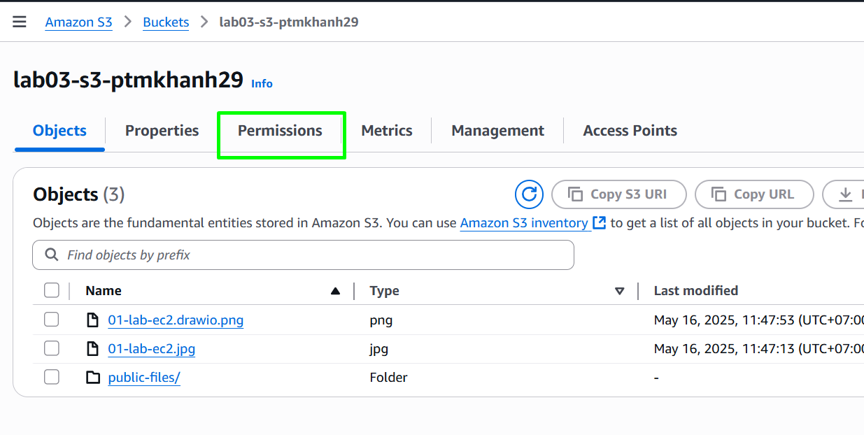
Task: Select the public-files/ folder checkbox
Action: (52, 377)
